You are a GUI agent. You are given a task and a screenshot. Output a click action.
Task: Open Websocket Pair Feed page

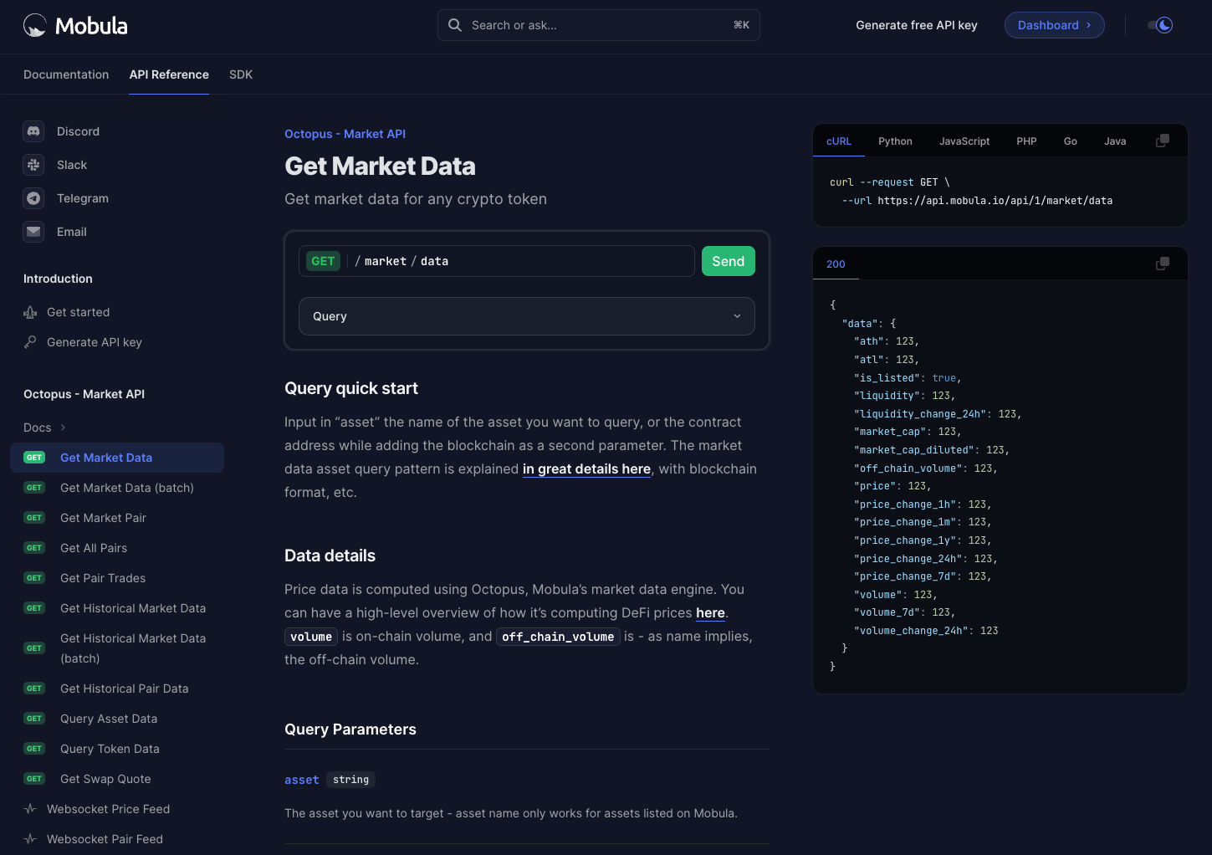[x=105, y=839]
